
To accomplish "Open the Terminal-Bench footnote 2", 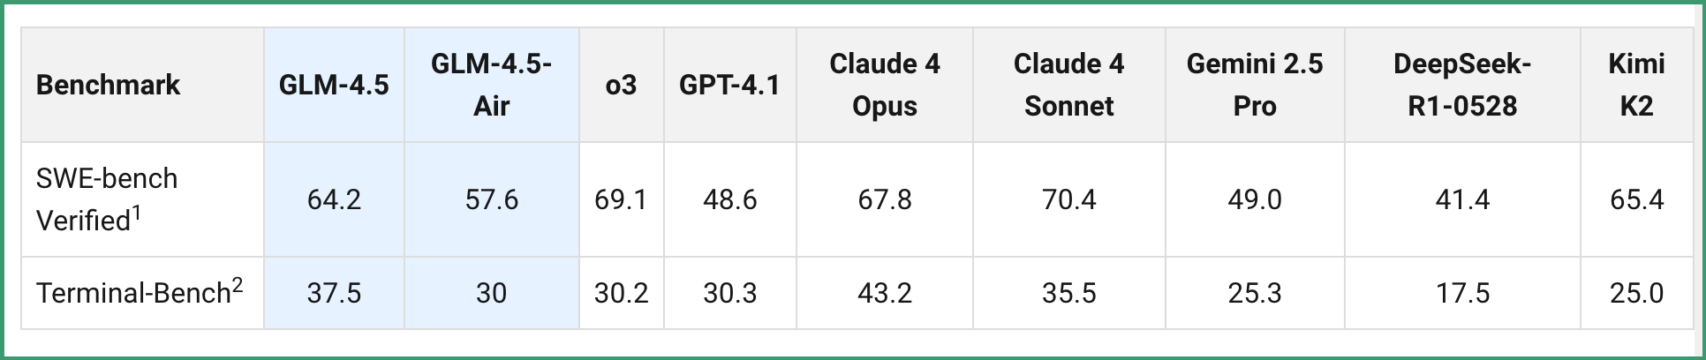I will pos(238,284).
